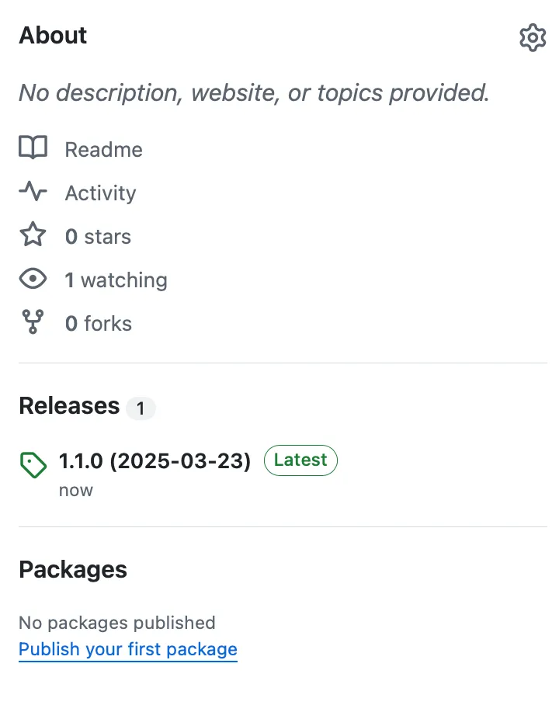Click the Readme book icon
559x719 pixels.
tap(33, 148)
